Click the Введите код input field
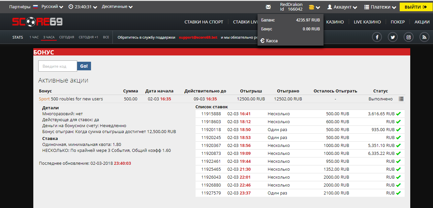Viewport: 433px width, 208px height. click(58, 66)
